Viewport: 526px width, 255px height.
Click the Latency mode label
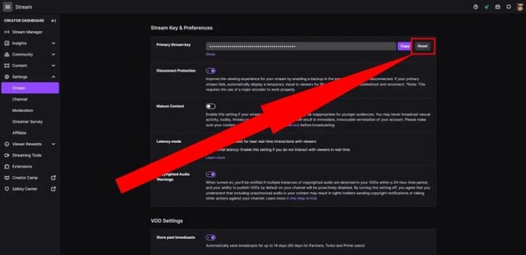[168, 142]
